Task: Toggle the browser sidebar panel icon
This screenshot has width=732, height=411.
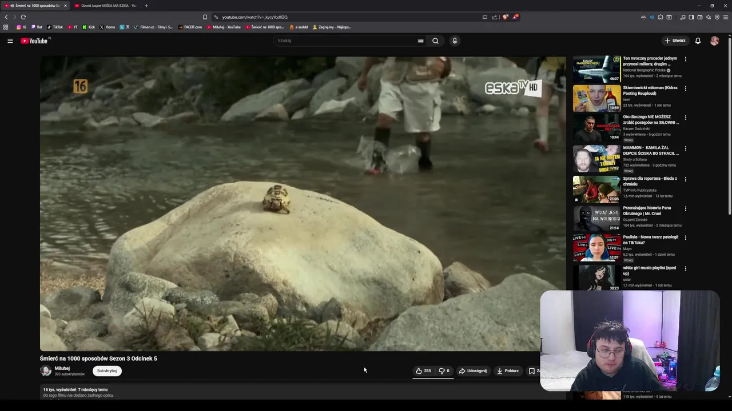Action: coord(691,17)
